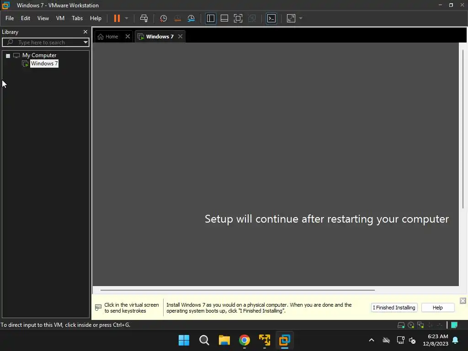468x351 pixels.
Task: Open the notifications bell icon
Action: click(456, 340)
